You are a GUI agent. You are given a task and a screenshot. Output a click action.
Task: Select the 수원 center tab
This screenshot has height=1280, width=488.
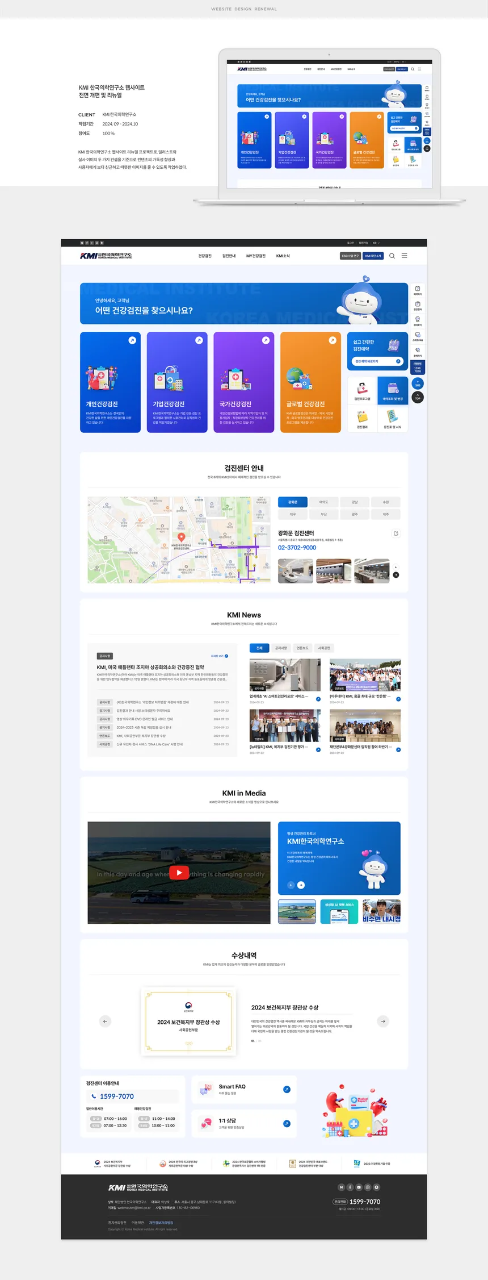pos(386,502)
